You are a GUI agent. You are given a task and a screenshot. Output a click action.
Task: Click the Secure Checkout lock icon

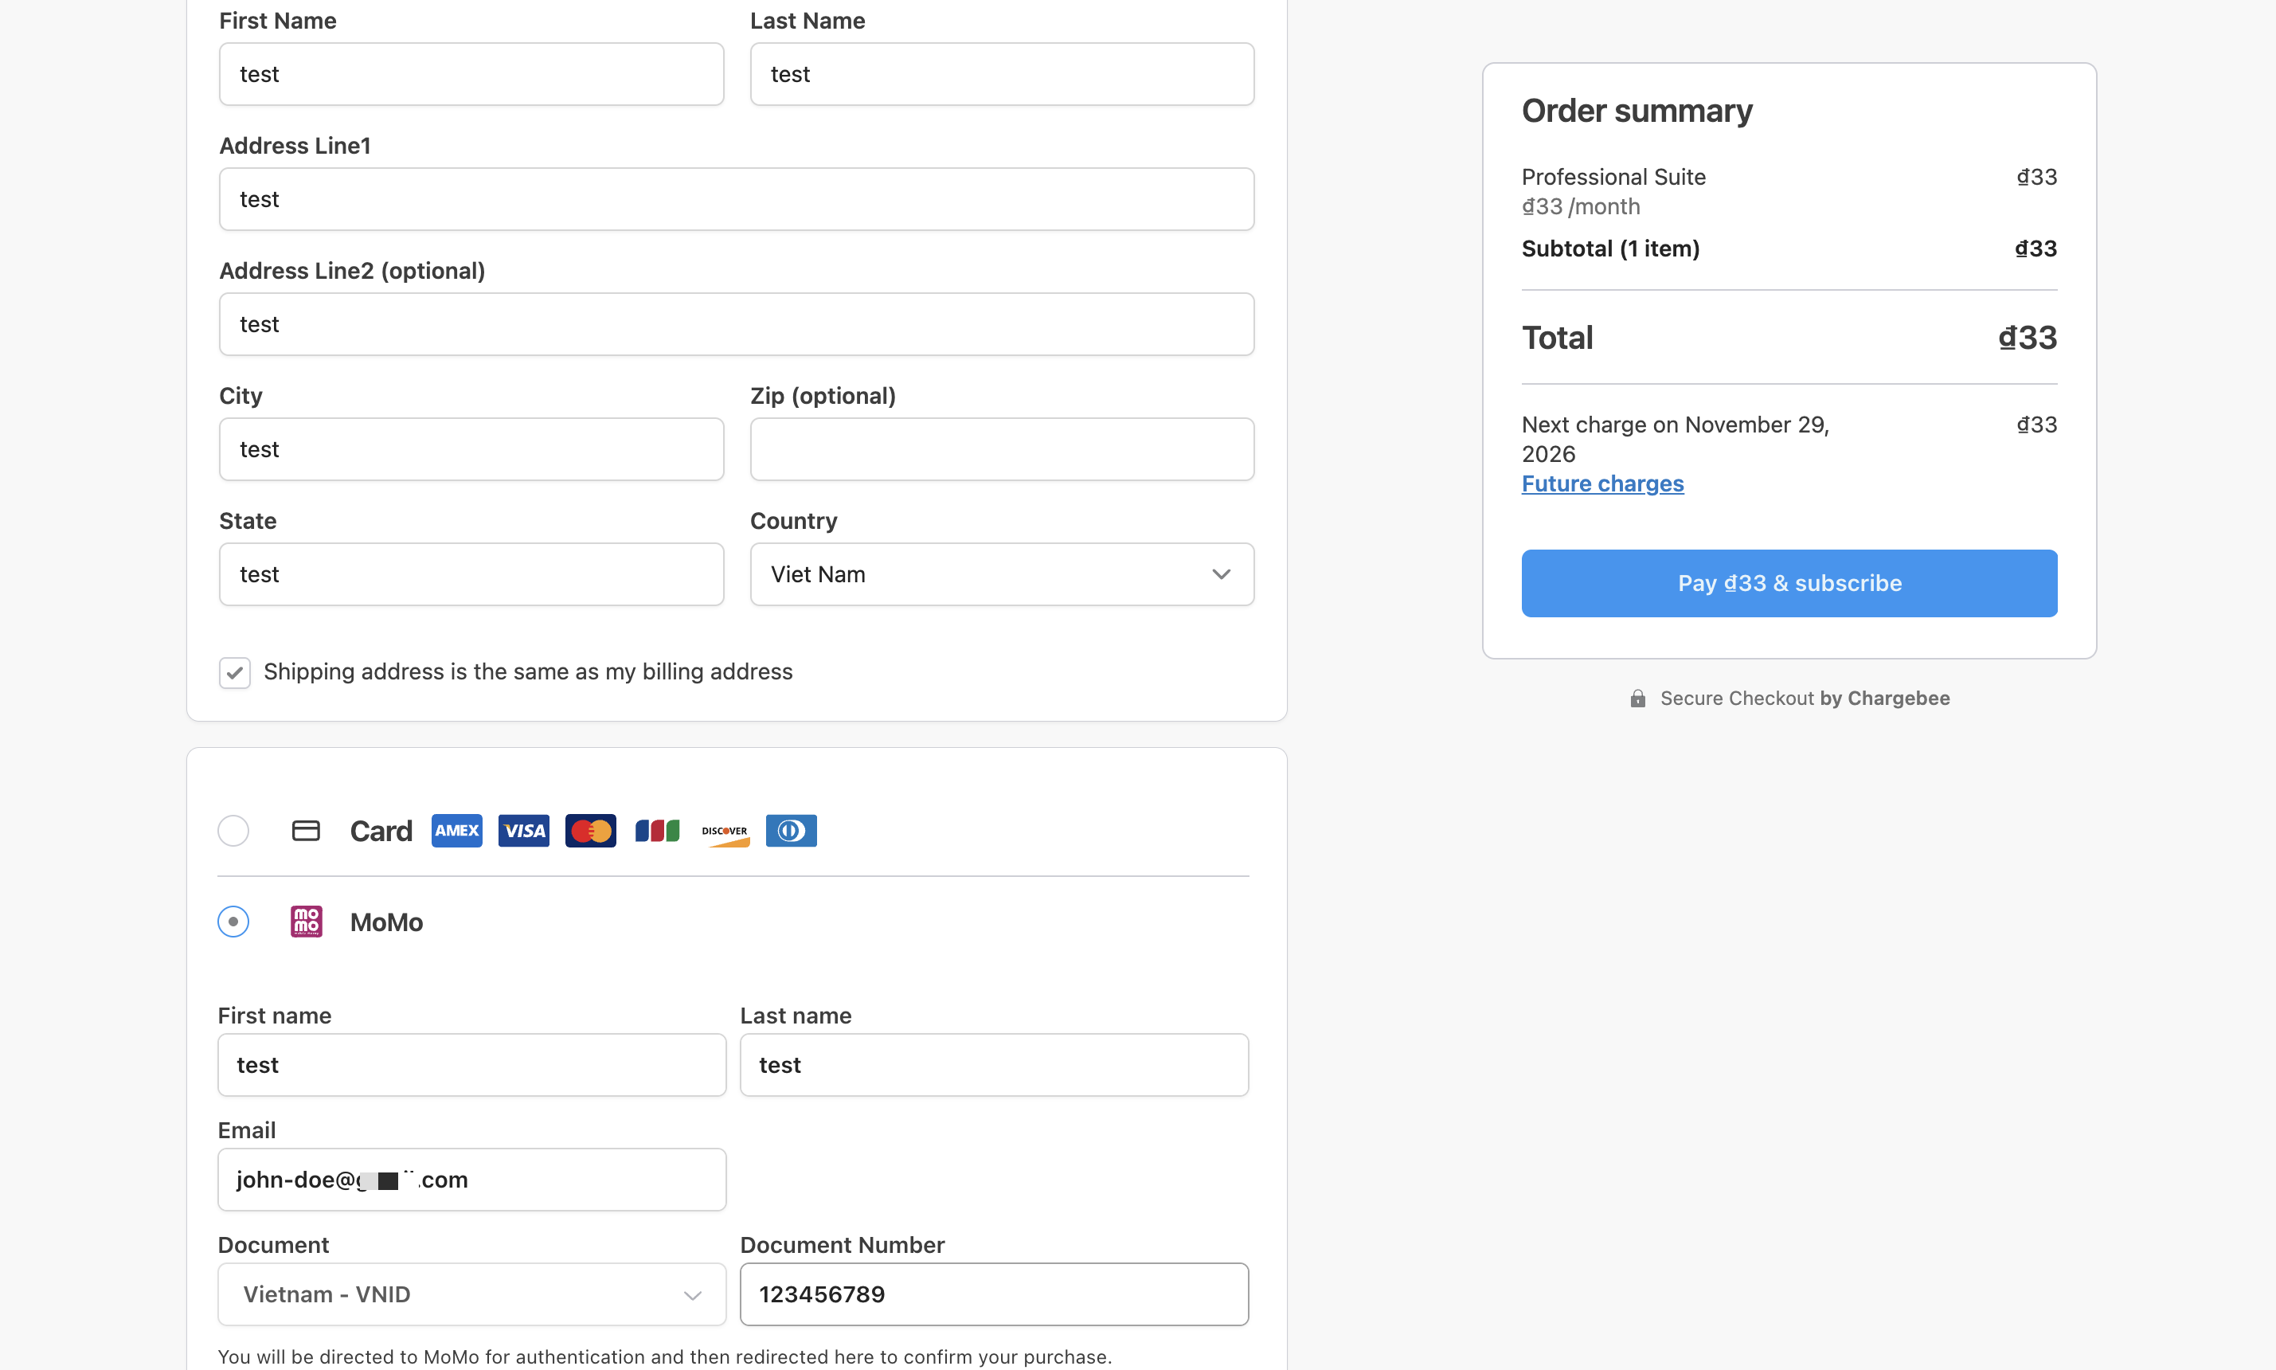[x=1637, y=699]
